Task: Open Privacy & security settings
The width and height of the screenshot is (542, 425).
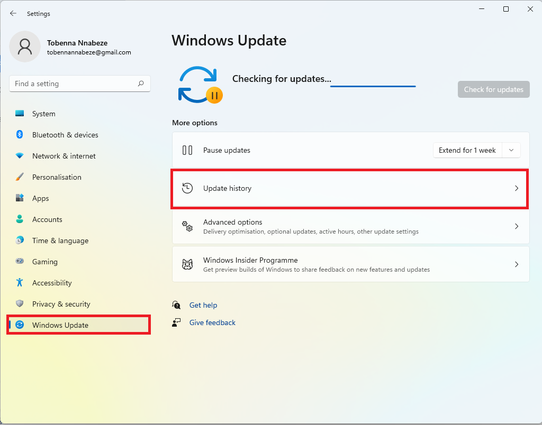Action: pyautogui.click(x=60, y=304)
